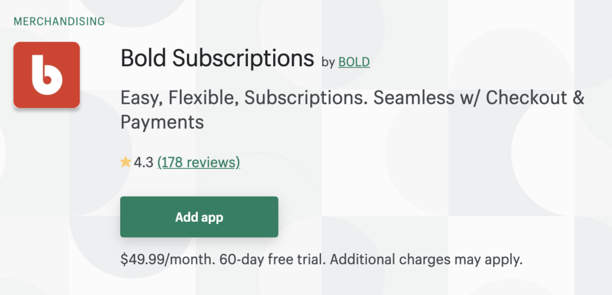Click the yellow star rating icon

[126, 162]
